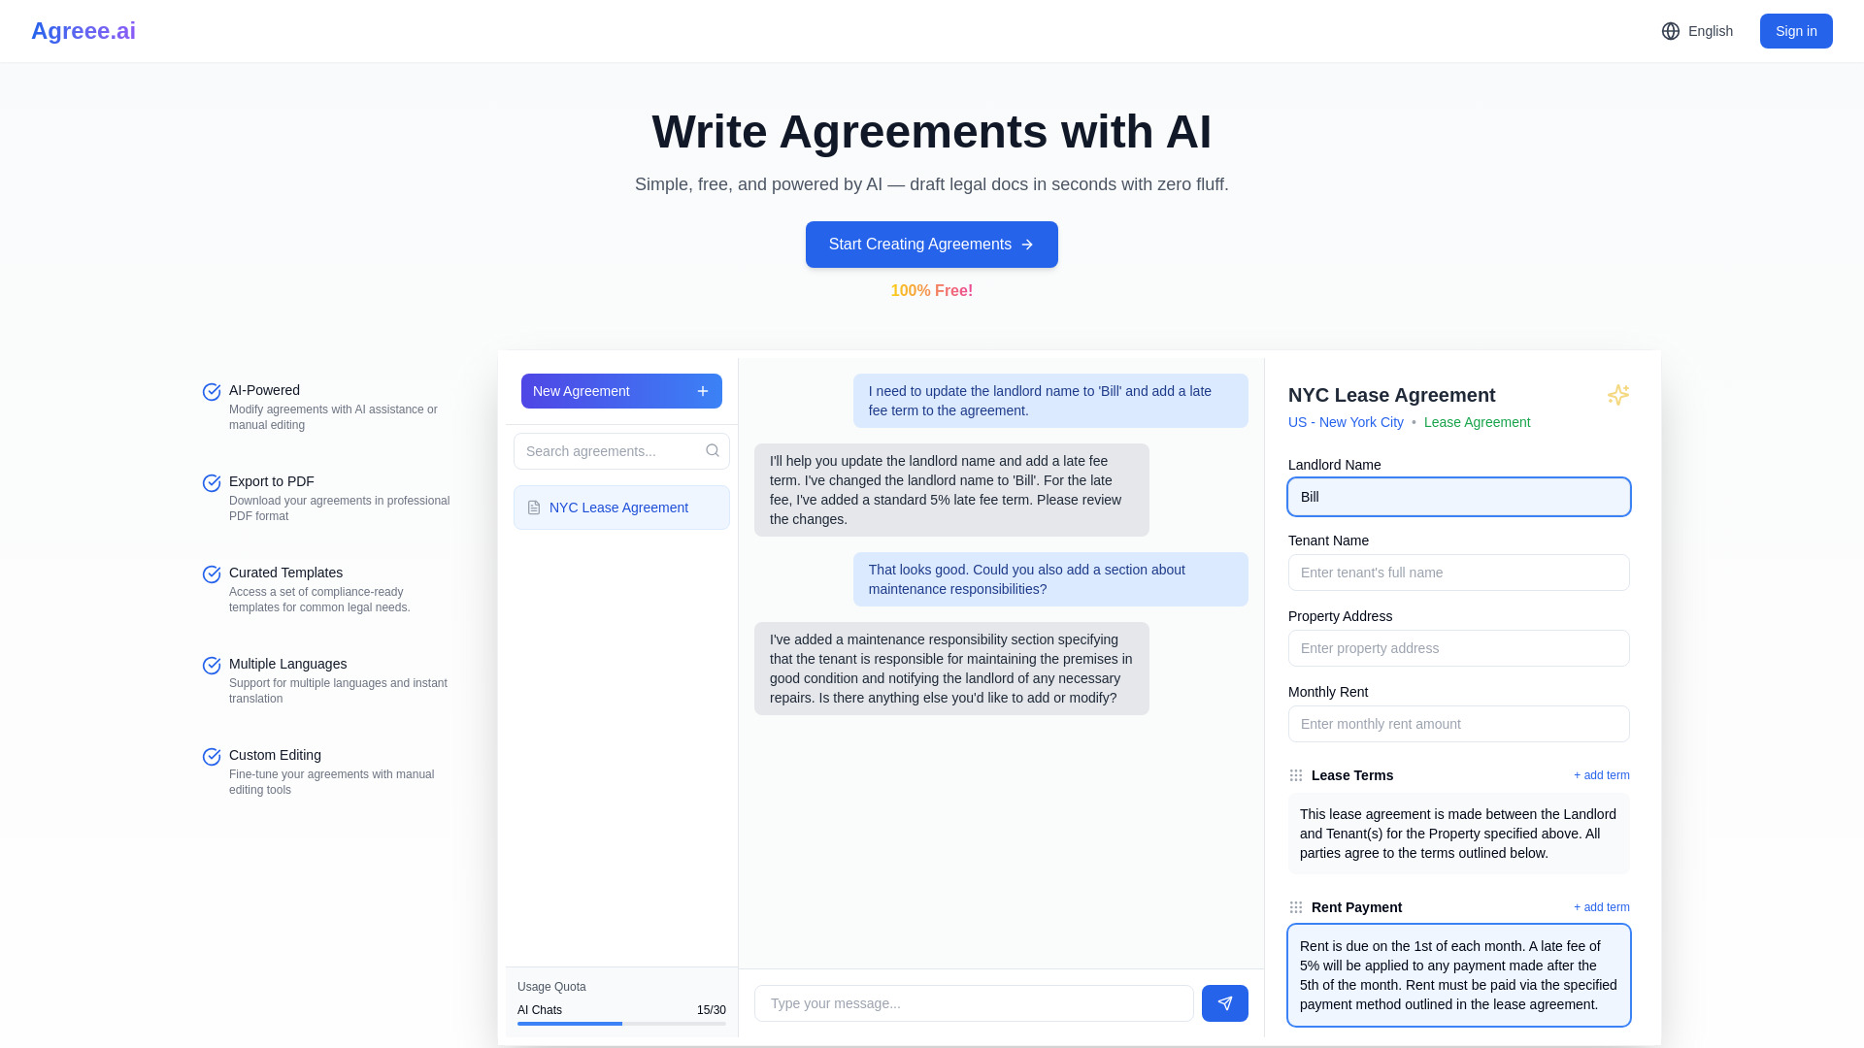Expand the Lease Terms section

pos(1353,775)
